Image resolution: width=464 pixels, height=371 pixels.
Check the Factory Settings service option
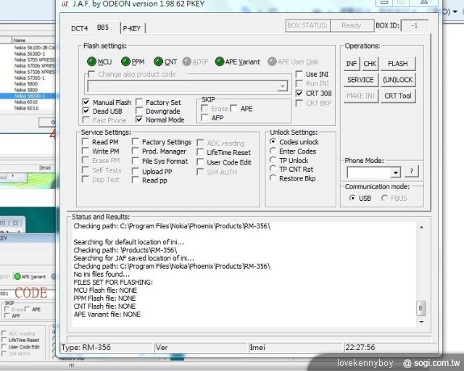[x=136, y=142]
